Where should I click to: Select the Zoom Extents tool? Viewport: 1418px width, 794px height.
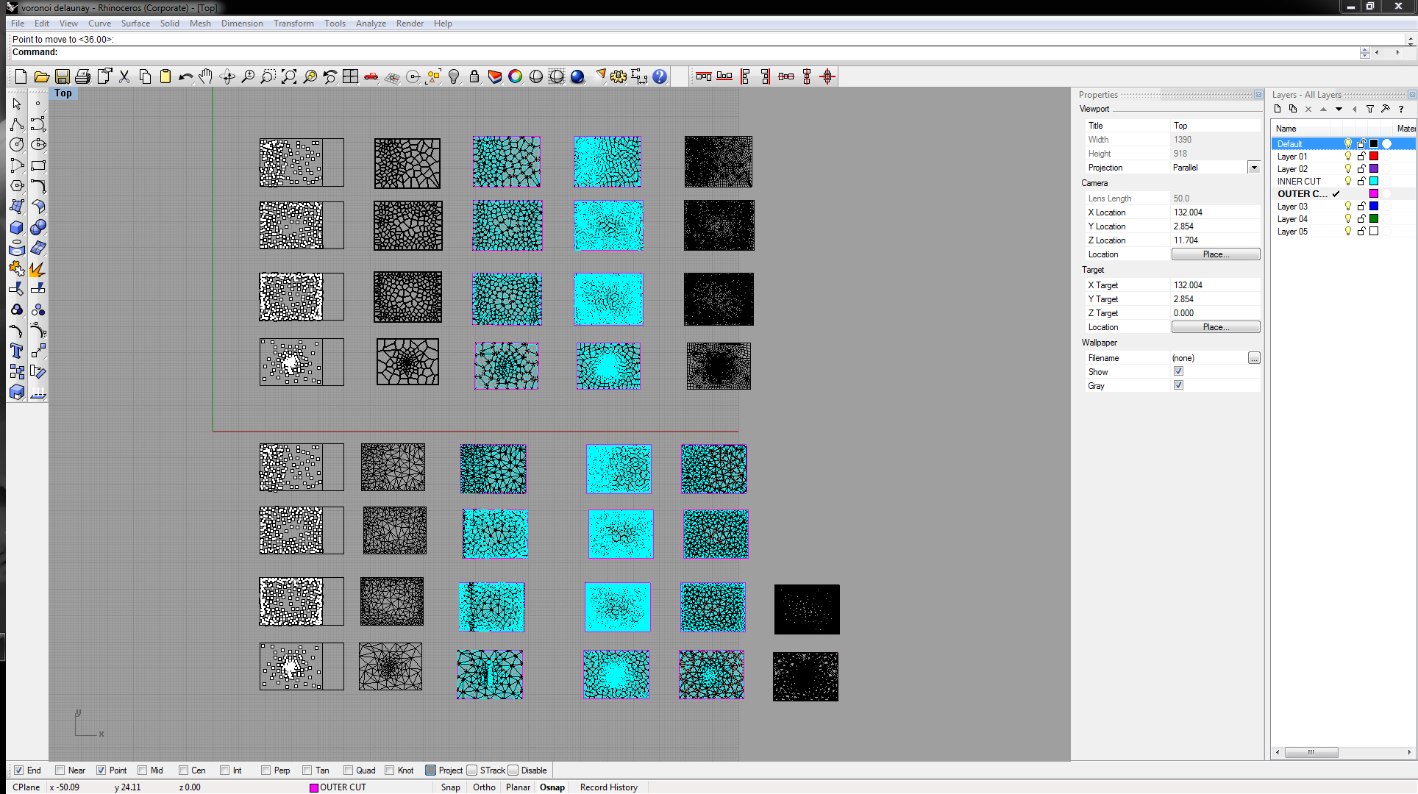(289, 76)
